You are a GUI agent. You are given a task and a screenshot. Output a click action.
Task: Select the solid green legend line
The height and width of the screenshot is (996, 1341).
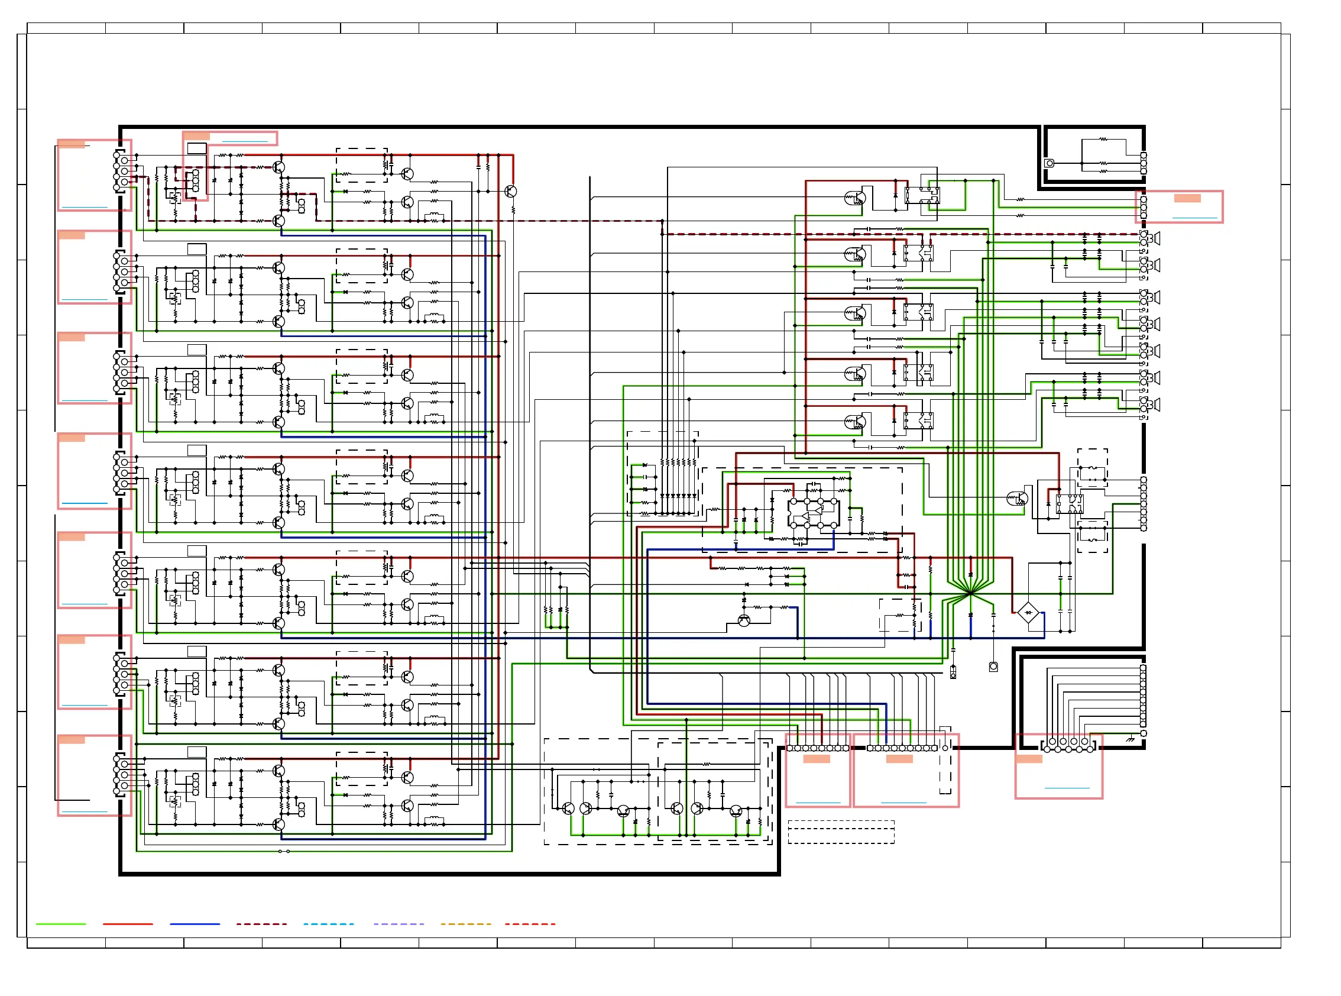pyautogui.click(x=61, y=924)
